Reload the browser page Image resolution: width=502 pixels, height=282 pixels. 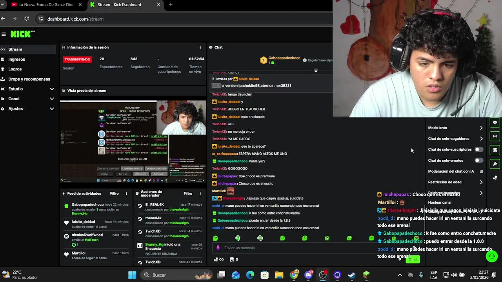tap(26, 19)
